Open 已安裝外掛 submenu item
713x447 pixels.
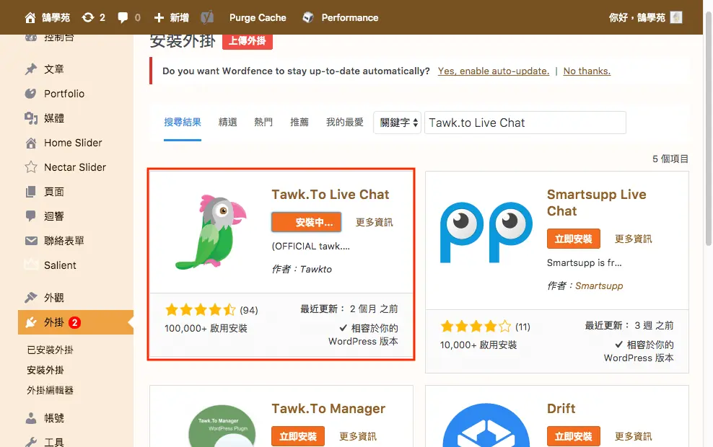[x=50, y=350]
